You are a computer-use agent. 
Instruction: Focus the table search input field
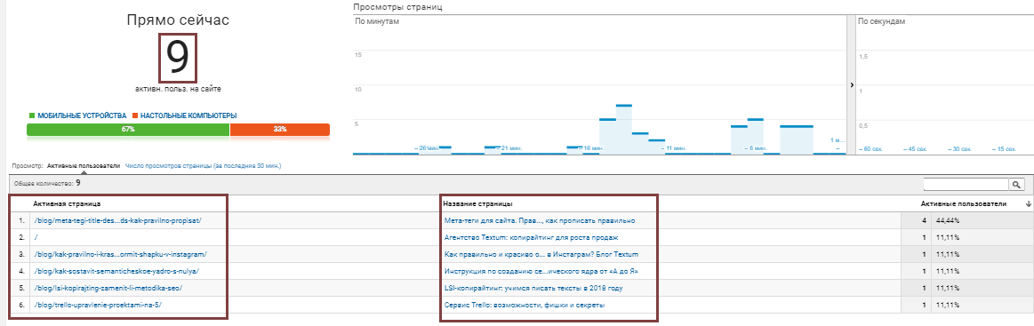[x=966, y=185]
